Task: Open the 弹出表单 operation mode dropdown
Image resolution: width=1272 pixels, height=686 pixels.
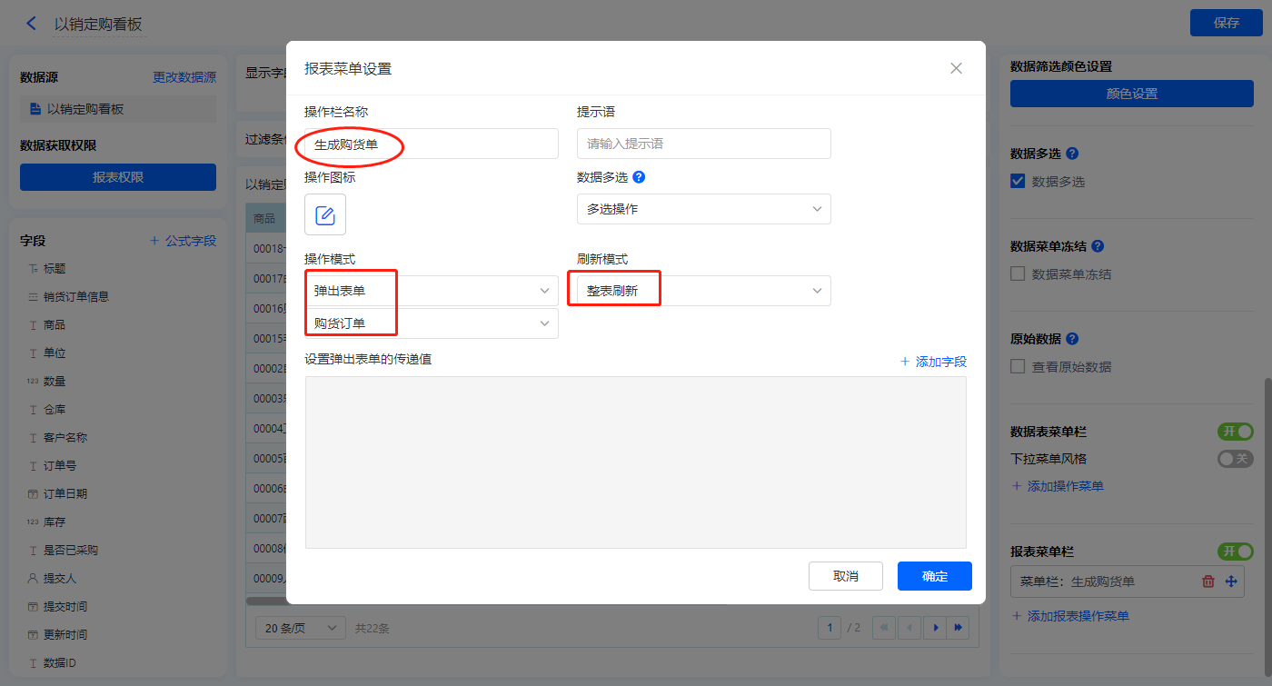Action: pyautogui.click(x=432, y=291)
